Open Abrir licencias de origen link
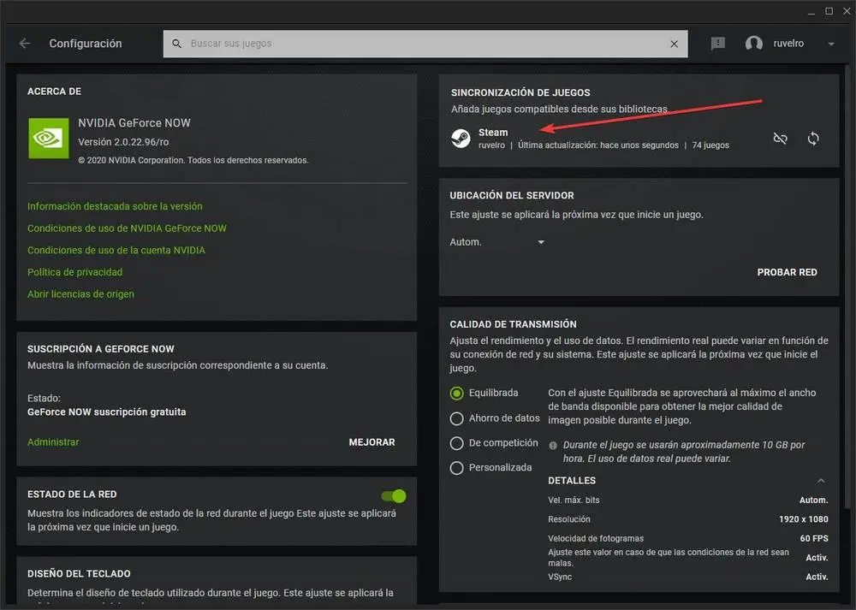The image size is (856, 610). pyautogui.click(x=80, y=293)
